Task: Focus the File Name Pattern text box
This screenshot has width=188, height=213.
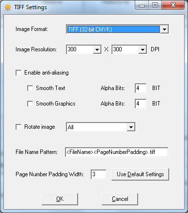Action: (117, 152)
